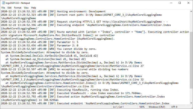Click the window title text logs20201222 - Notepad
Viewport: 193px width, 109px height.
pyautogui.click(x=18, y=3)
